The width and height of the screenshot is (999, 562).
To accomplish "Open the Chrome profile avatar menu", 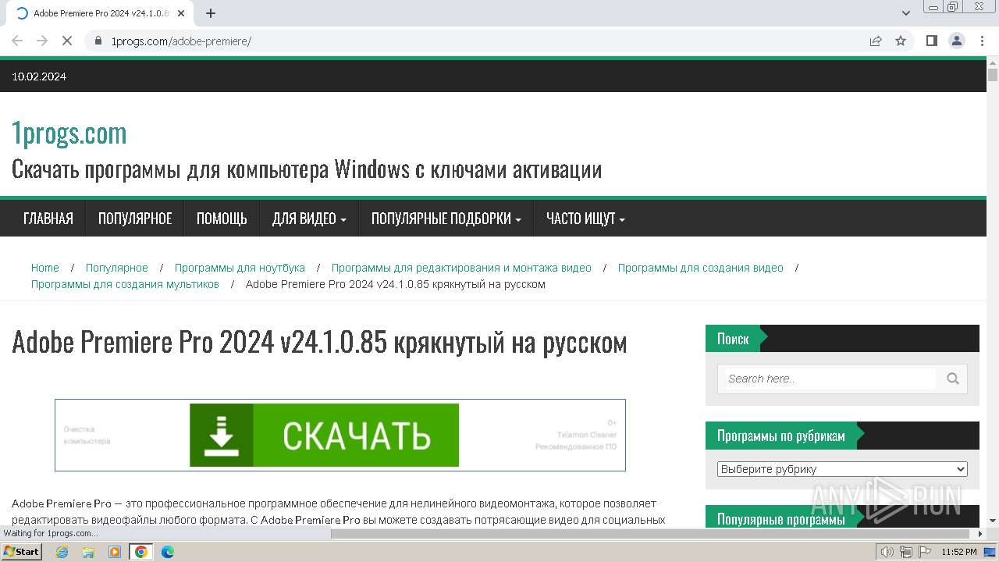I will tap(956, 41).
